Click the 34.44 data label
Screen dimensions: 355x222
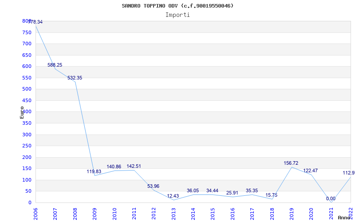(x=213, y=191)
